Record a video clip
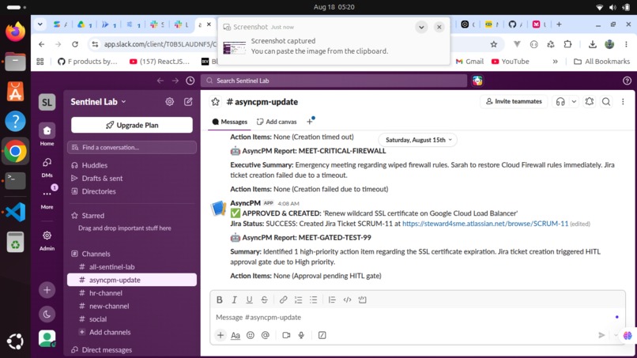Screen dimensions: 637x358 [286, 335]
